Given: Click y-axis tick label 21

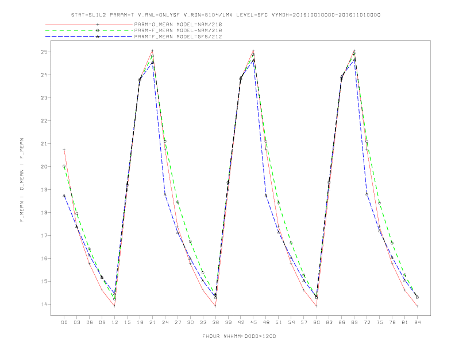Looking at the screenshot, I should (x=44, y=143).
